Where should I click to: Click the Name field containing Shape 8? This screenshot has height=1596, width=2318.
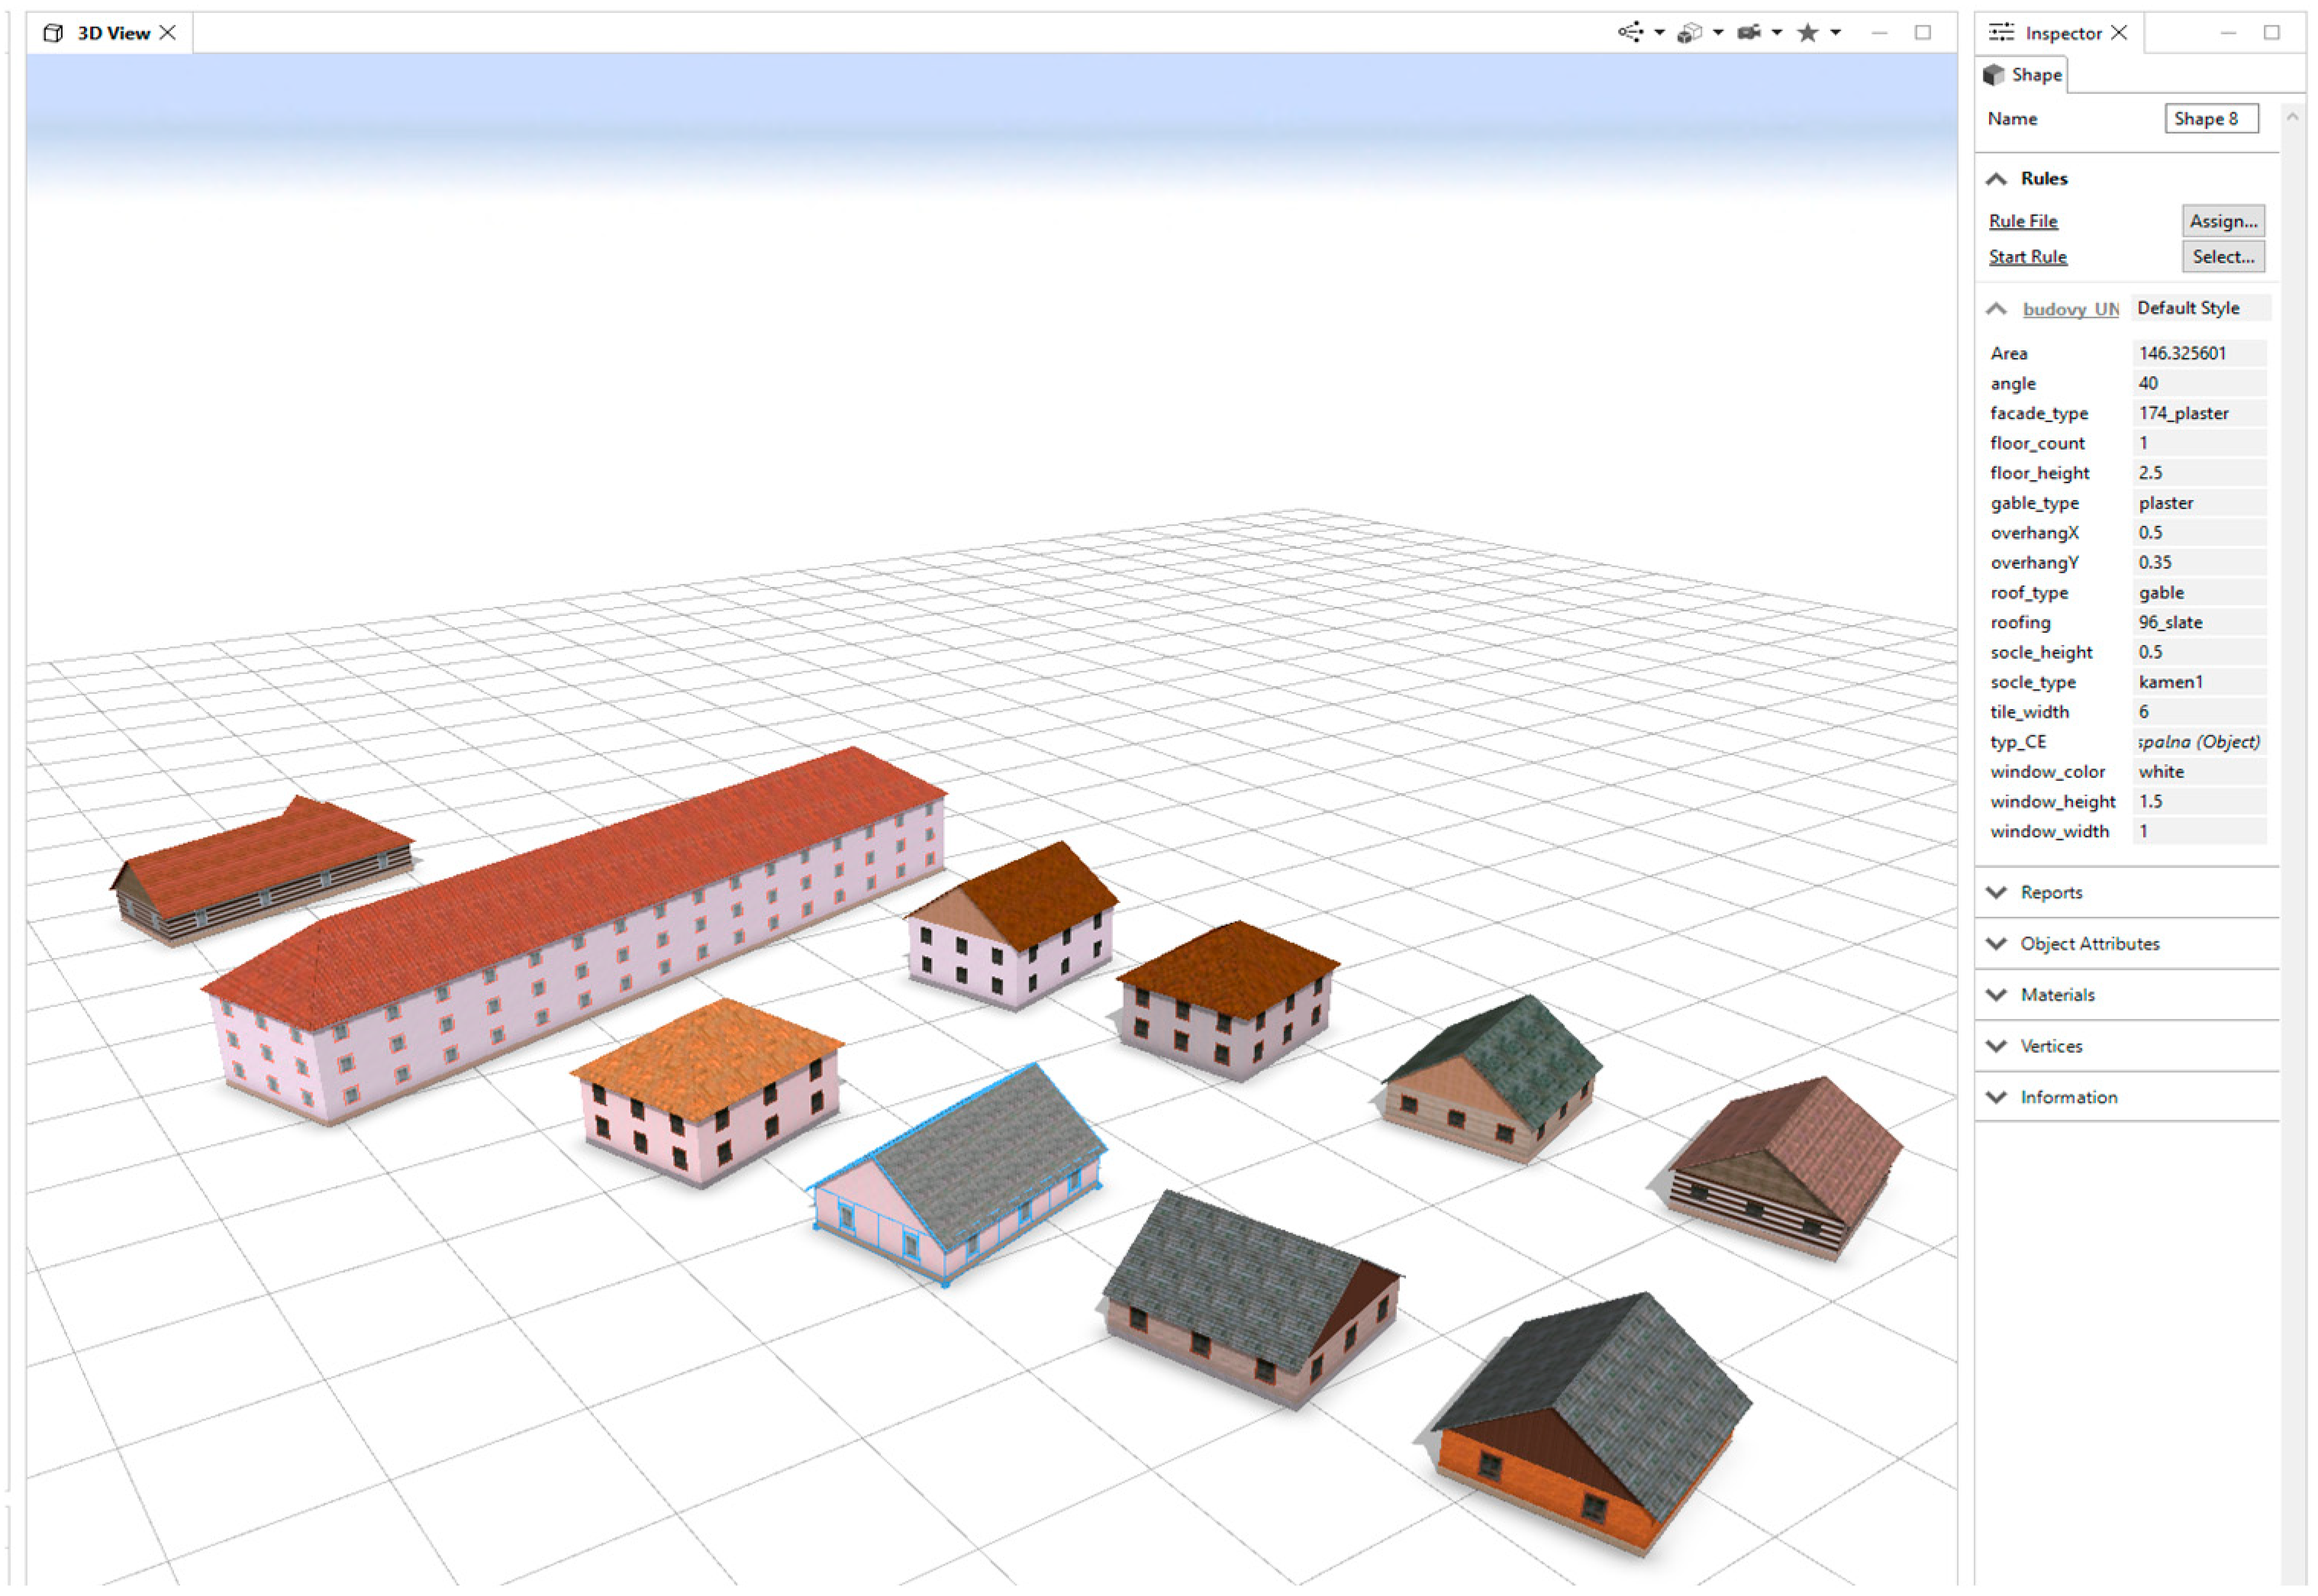pos(2210,119)
